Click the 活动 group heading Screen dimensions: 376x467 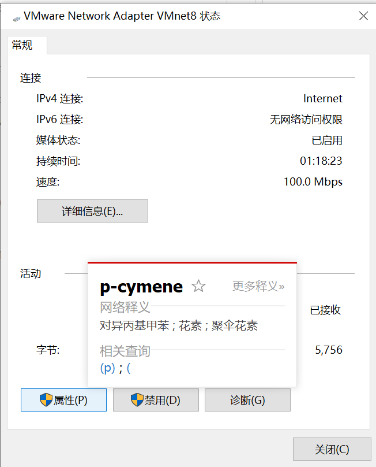pos(31,273)
